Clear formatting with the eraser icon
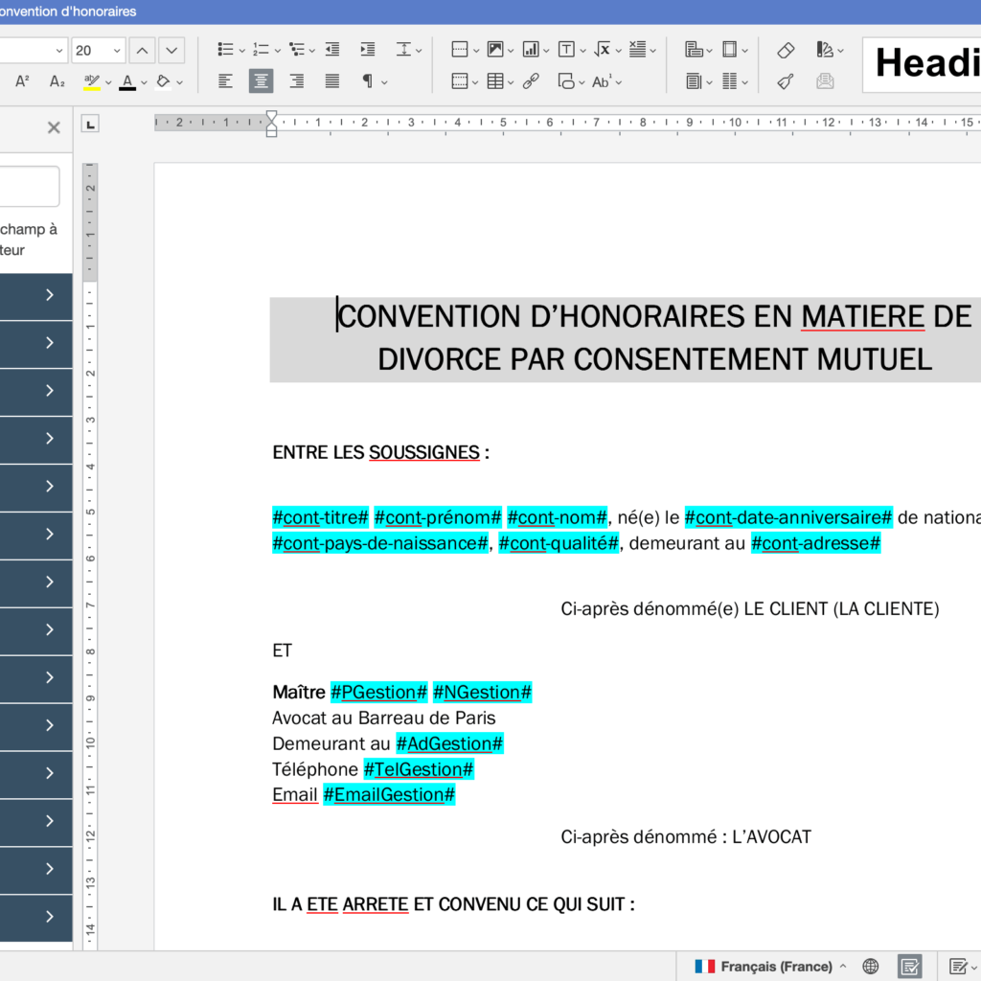This screenshot has height=981, width=981. [784, 51]
